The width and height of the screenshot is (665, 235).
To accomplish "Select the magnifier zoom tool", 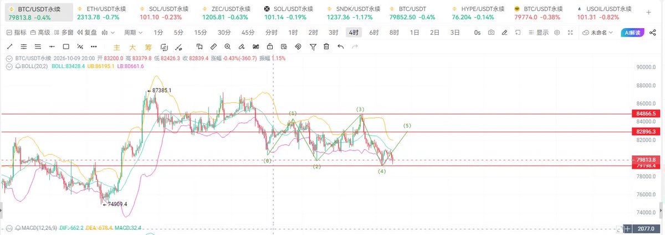I will 228,46.
